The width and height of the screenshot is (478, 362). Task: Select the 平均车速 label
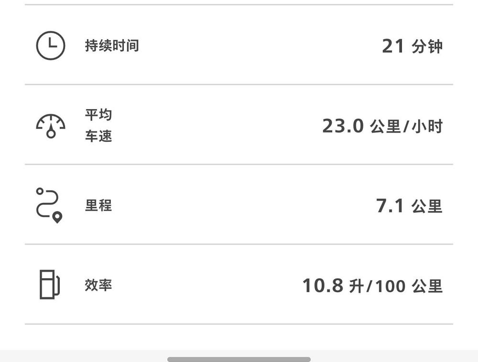point(98,125)
